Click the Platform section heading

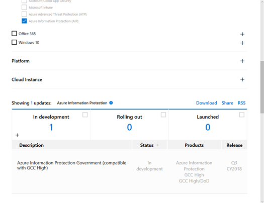coord(21,61)
